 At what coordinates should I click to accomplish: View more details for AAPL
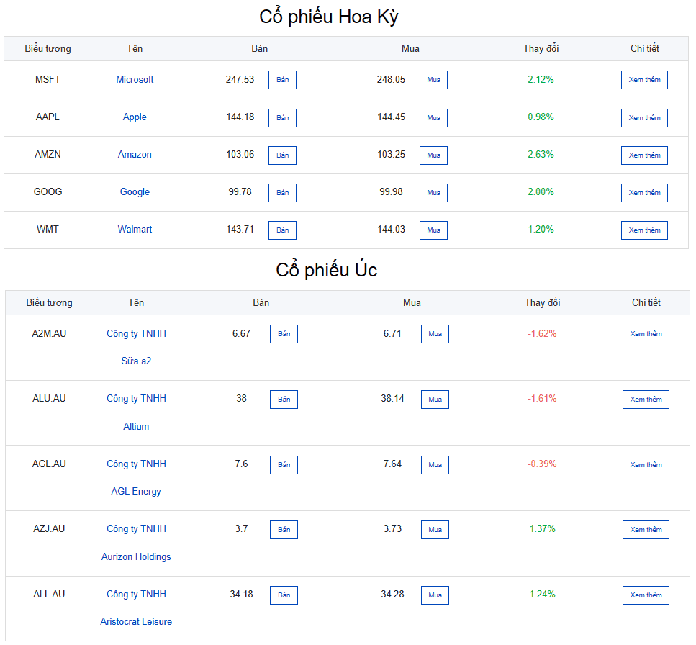644,118
